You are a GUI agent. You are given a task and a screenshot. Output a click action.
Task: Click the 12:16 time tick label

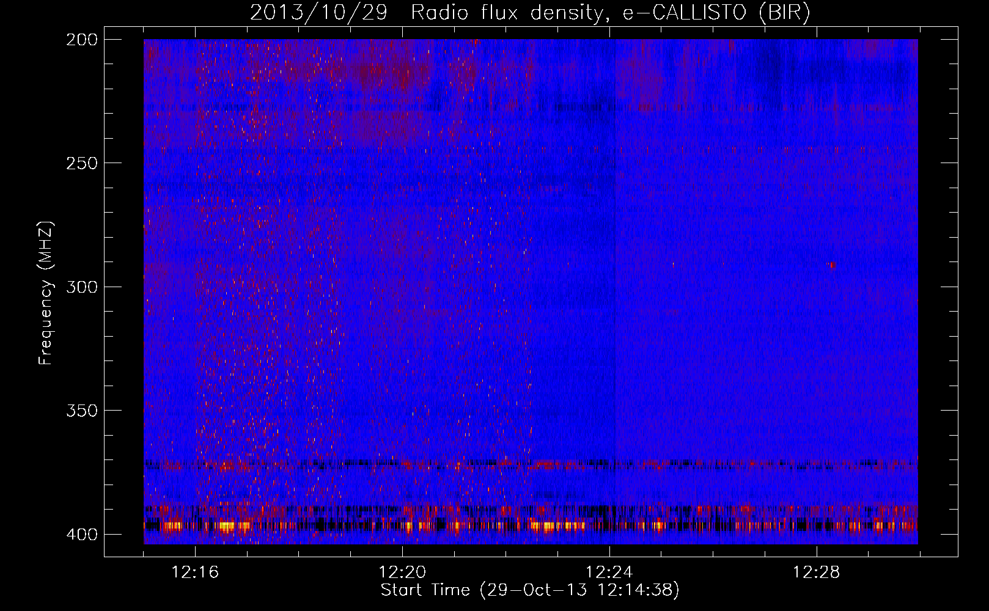[x=195, y=573]
